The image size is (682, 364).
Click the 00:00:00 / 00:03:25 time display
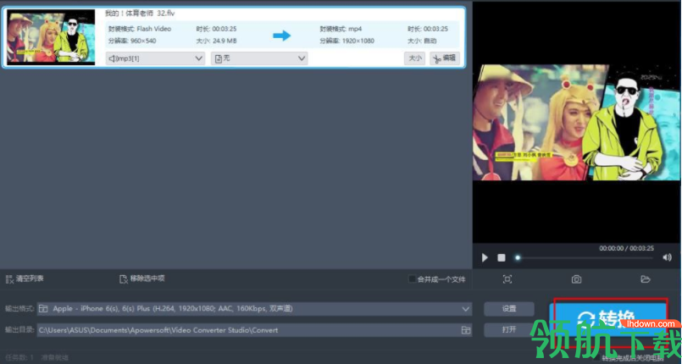pyautogui.click(x=626, y=249)
